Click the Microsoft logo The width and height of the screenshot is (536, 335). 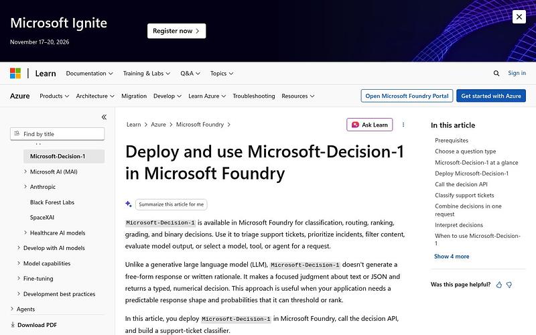[15, 73]
